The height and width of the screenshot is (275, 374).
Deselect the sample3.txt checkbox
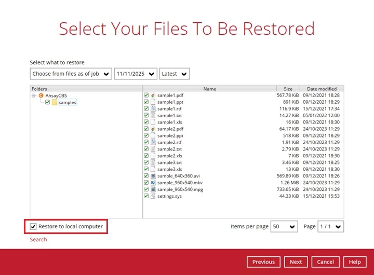(x=146, y=162)
